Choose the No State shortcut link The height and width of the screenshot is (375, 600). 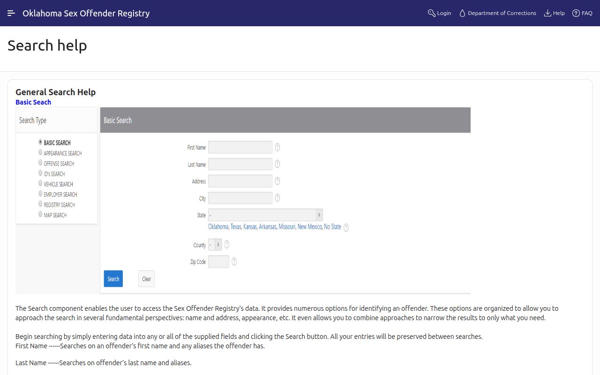pos(333,227)
